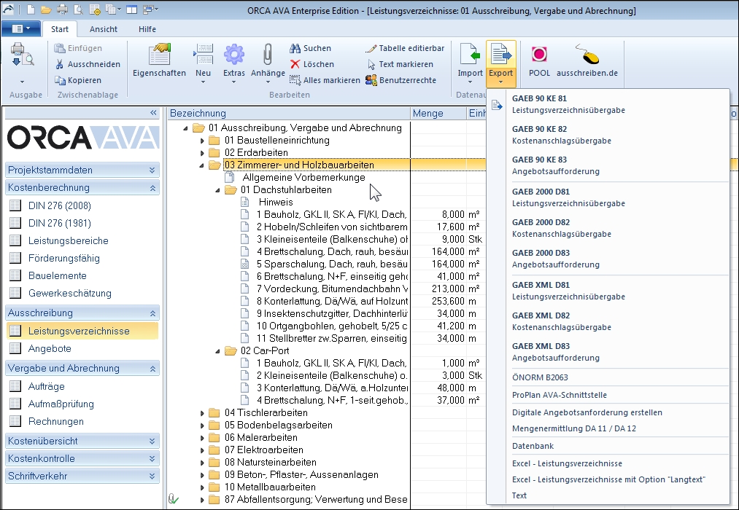
Task: Click the Löschen red X button
Action: tap(312, 64)
